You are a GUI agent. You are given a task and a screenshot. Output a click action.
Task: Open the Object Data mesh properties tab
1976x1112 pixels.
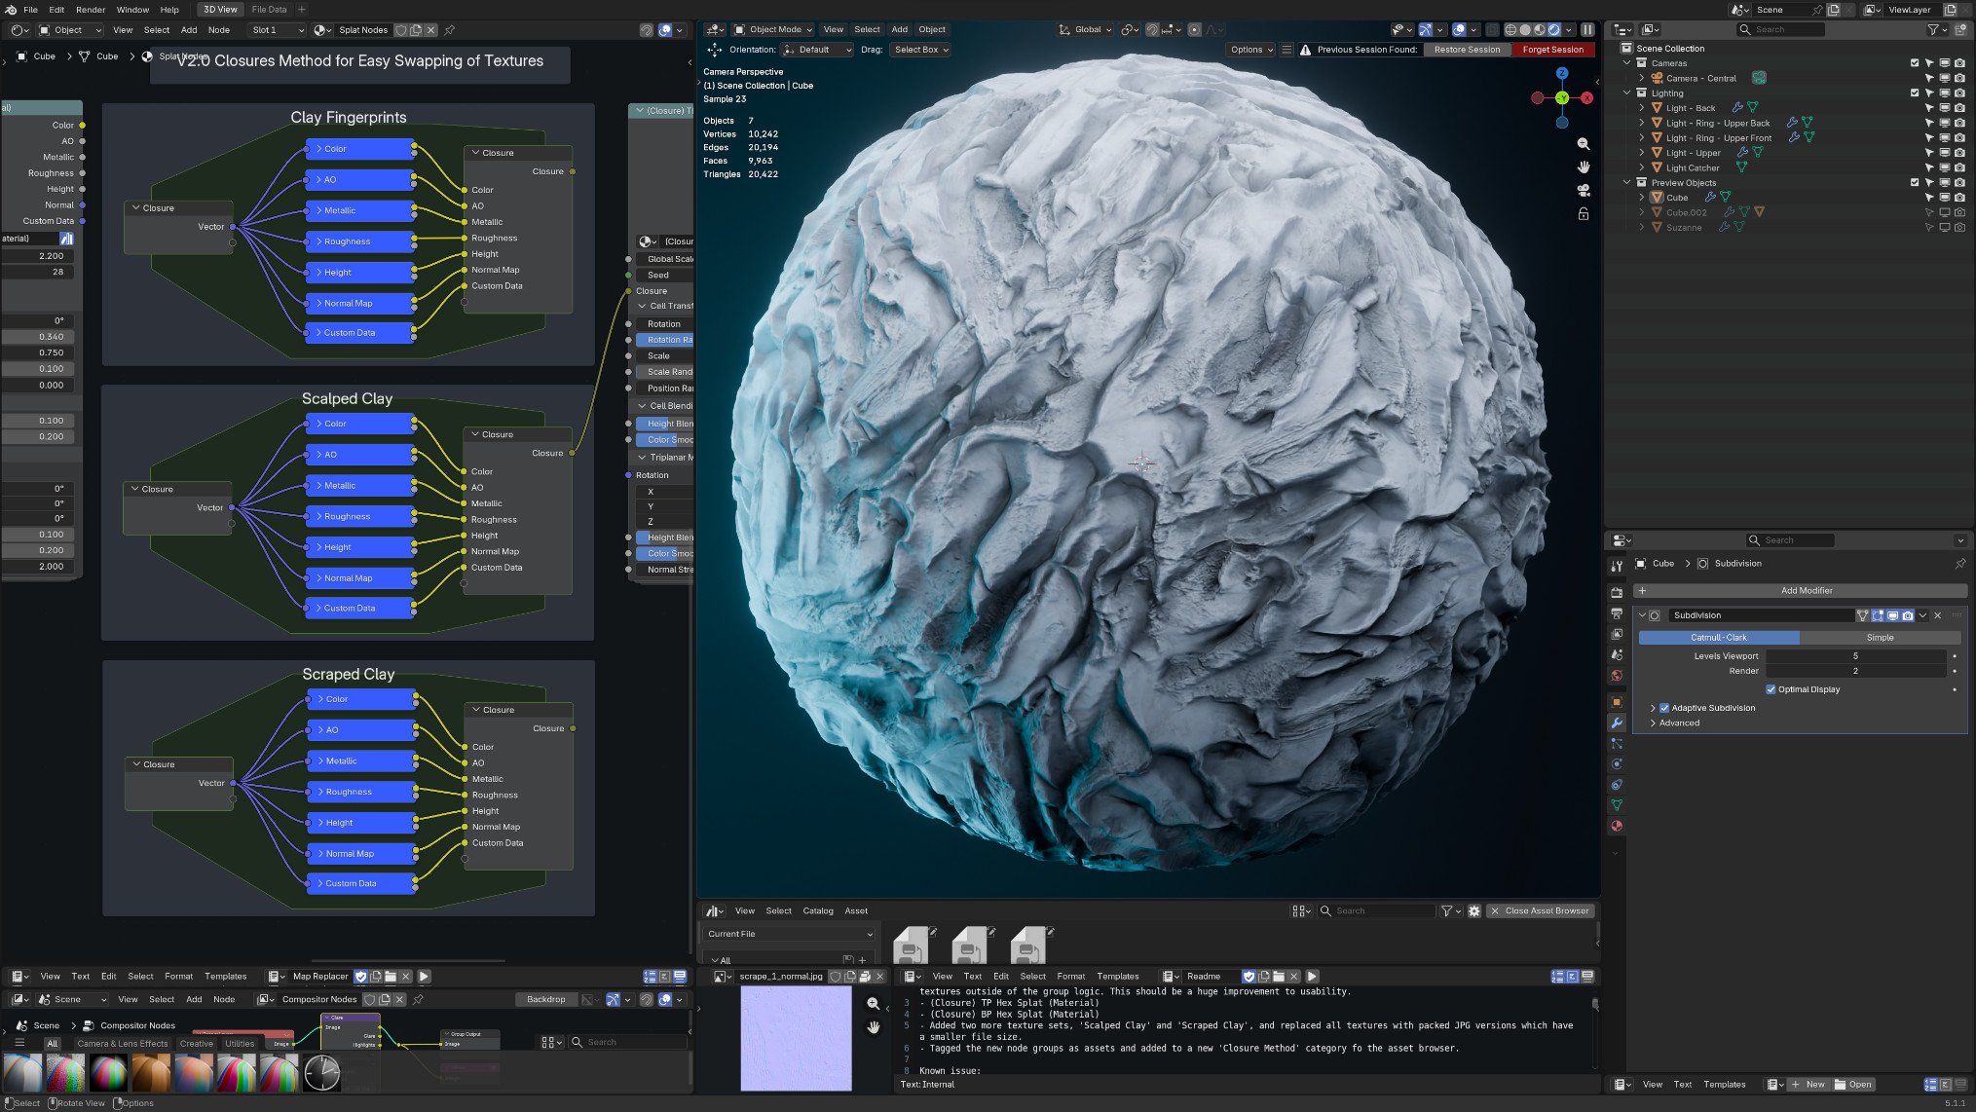[x=1617, y=805]
